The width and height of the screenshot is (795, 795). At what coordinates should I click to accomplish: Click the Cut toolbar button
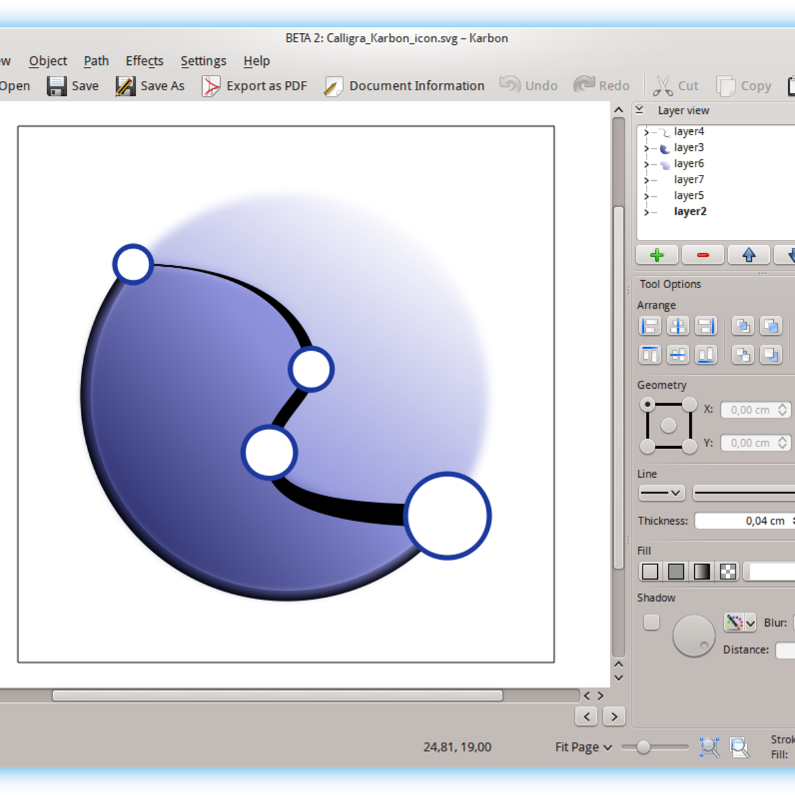click(675, 86)
